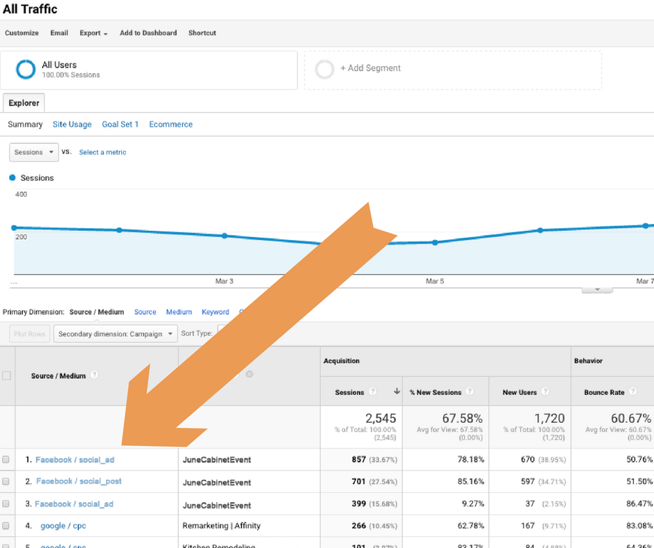Click help icon next to Source / Medium
This screenshot has width=654, height=548.
click(95, 375)
